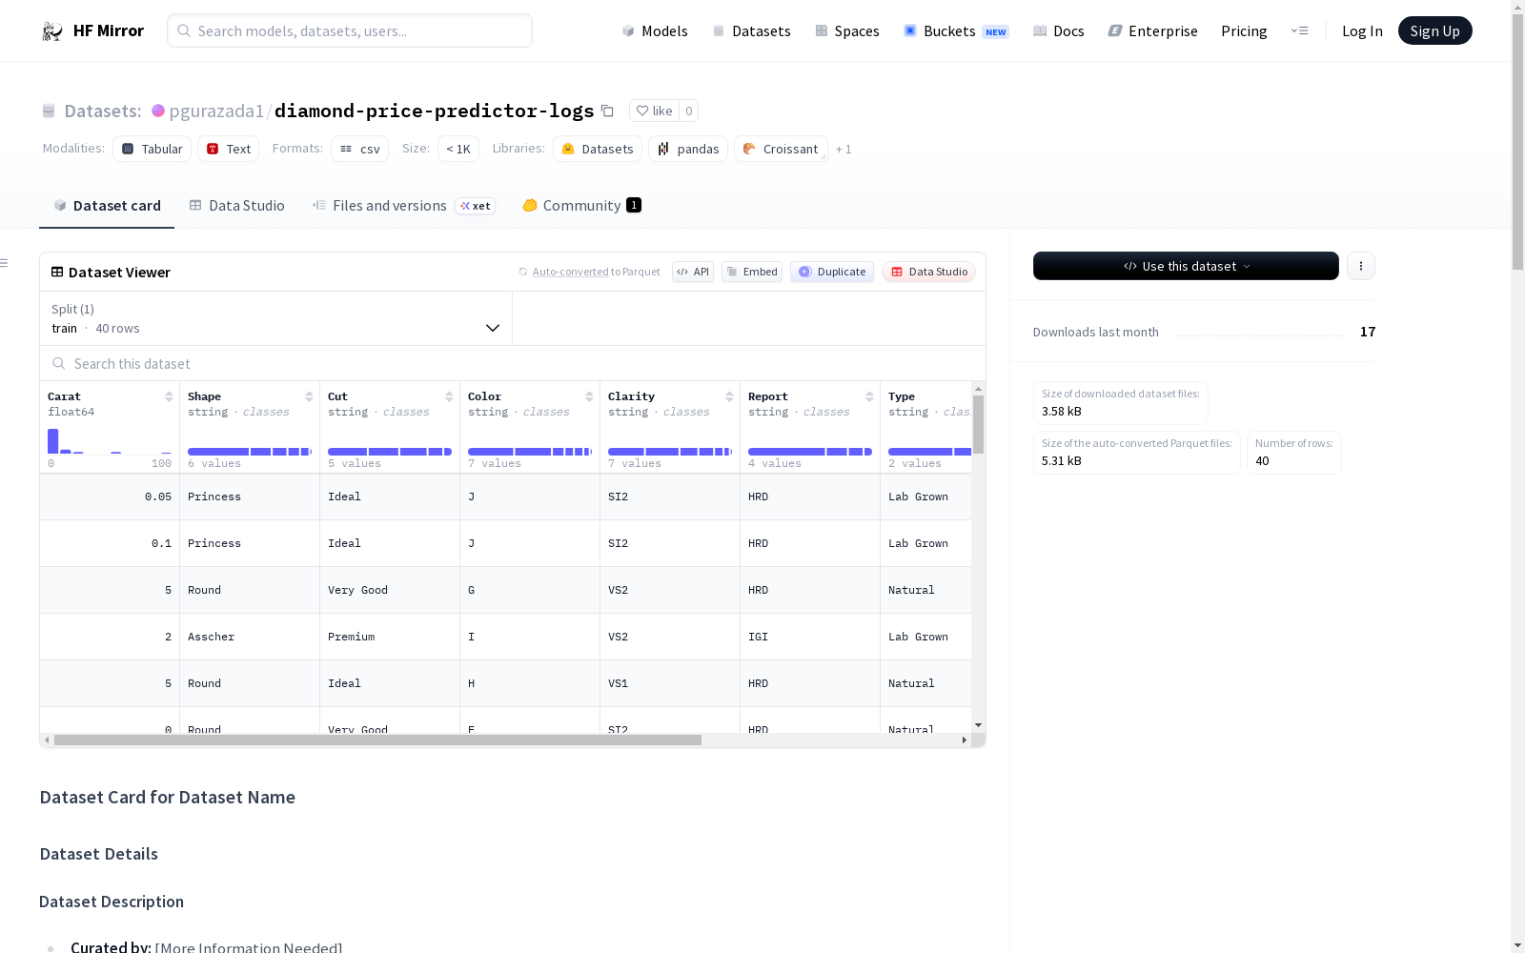This screenshot has height=953, width=1525.
Task: Click the Cut class distribution bar
Action: point(390,451)
